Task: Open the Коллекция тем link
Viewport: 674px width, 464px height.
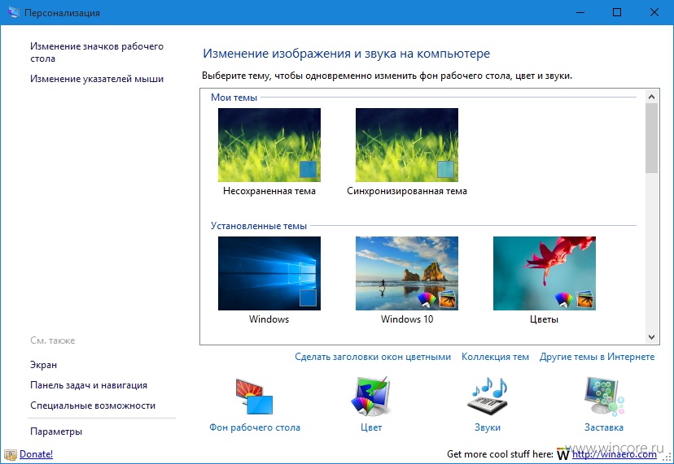Action: click(x=495, y=357)
